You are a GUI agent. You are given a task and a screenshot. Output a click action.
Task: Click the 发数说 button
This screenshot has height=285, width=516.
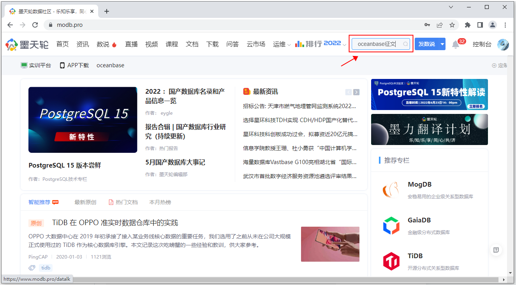[x=427, y=44]
